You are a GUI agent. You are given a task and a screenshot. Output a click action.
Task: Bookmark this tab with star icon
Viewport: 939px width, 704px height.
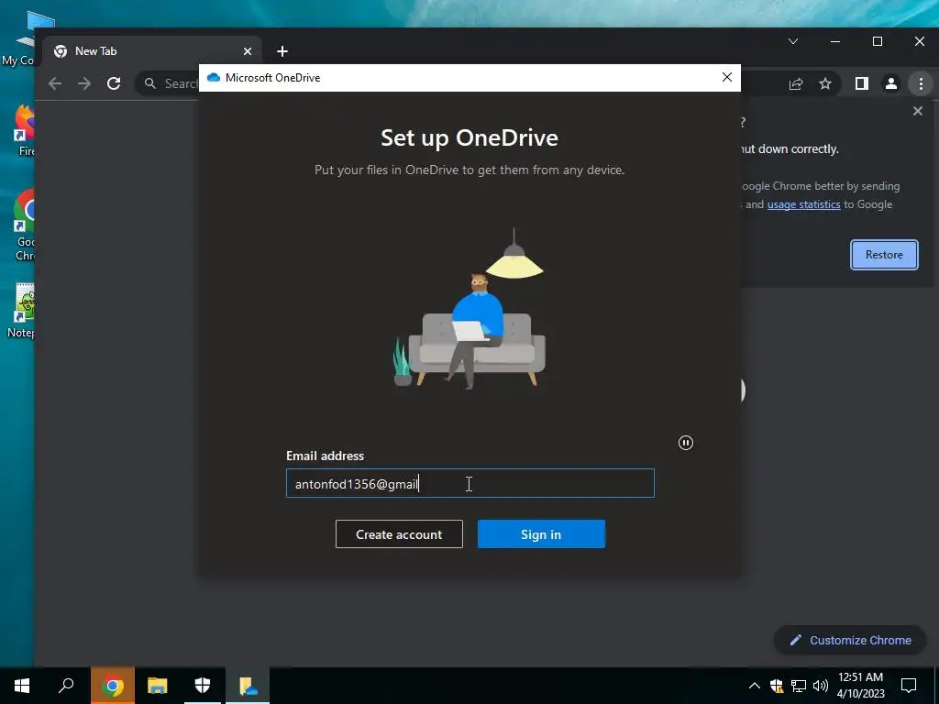(x=825, y=83)
